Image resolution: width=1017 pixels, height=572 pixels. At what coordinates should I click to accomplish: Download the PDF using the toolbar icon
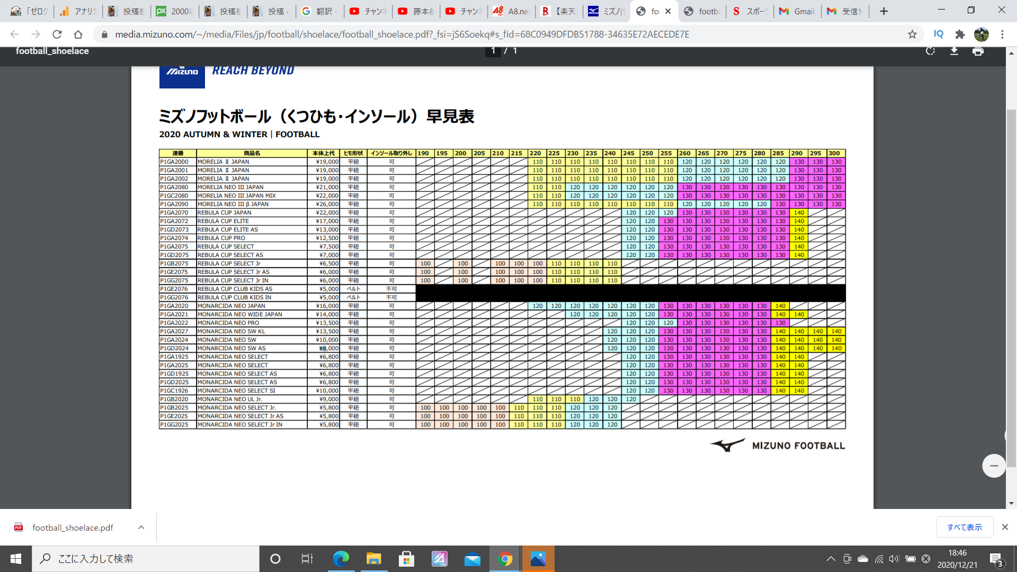(x=954, y=51)
